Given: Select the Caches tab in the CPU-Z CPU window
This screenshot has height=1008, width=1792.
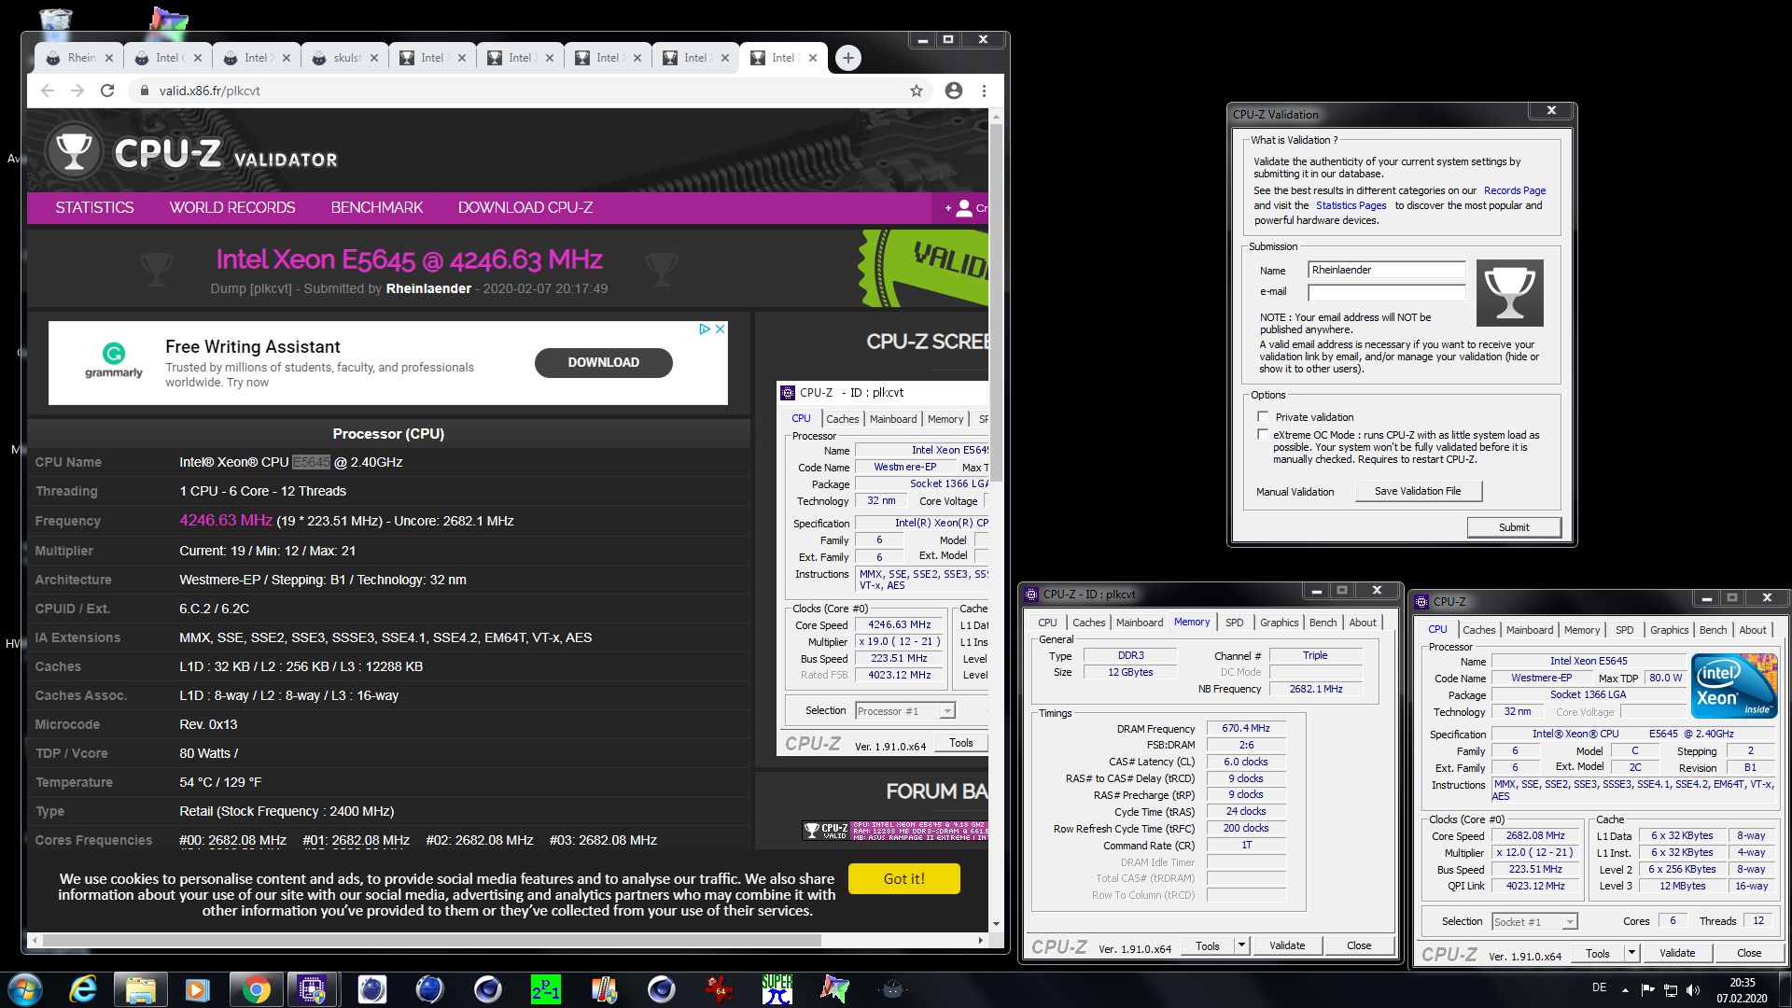Looking at the screenshot, I should point(1478,630).
